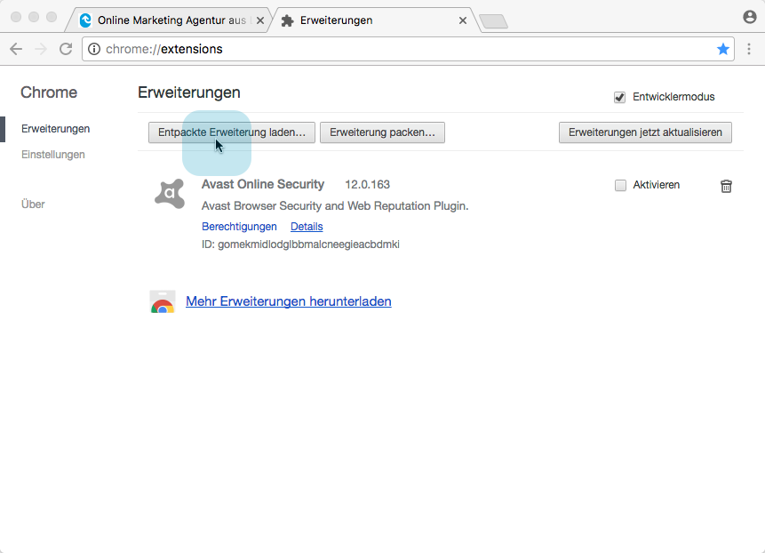765x553 pixels.
Task: Click the bookmark star in address bar
Action: click(x=723, y=49)
